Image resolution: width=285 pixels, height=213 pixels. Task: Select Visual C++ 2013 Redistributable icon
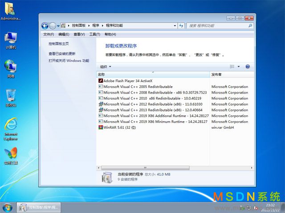point(101,110)
